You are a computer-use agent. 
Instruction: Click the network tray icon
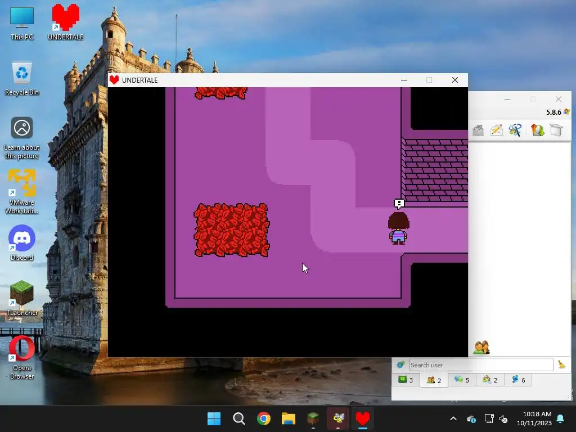(x=489, y=418)
